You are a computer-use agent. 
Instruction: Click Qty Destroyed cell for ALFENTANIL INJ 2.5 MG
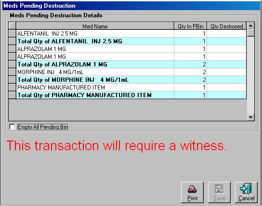click(226, 34)
